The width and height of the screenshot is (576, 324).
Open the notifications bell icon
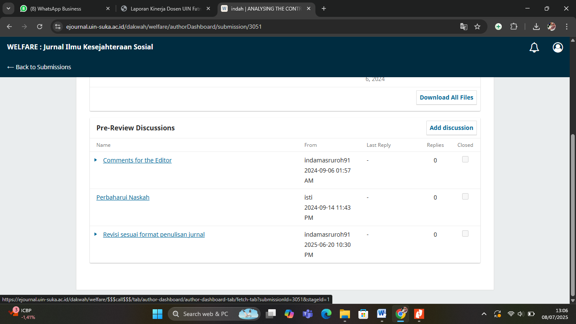click(x=534, y=48)
